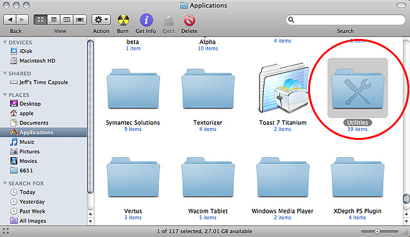The image size is (410, 237).
Task: Click the toolbar hide pill button
Action: tap(401, 5)
